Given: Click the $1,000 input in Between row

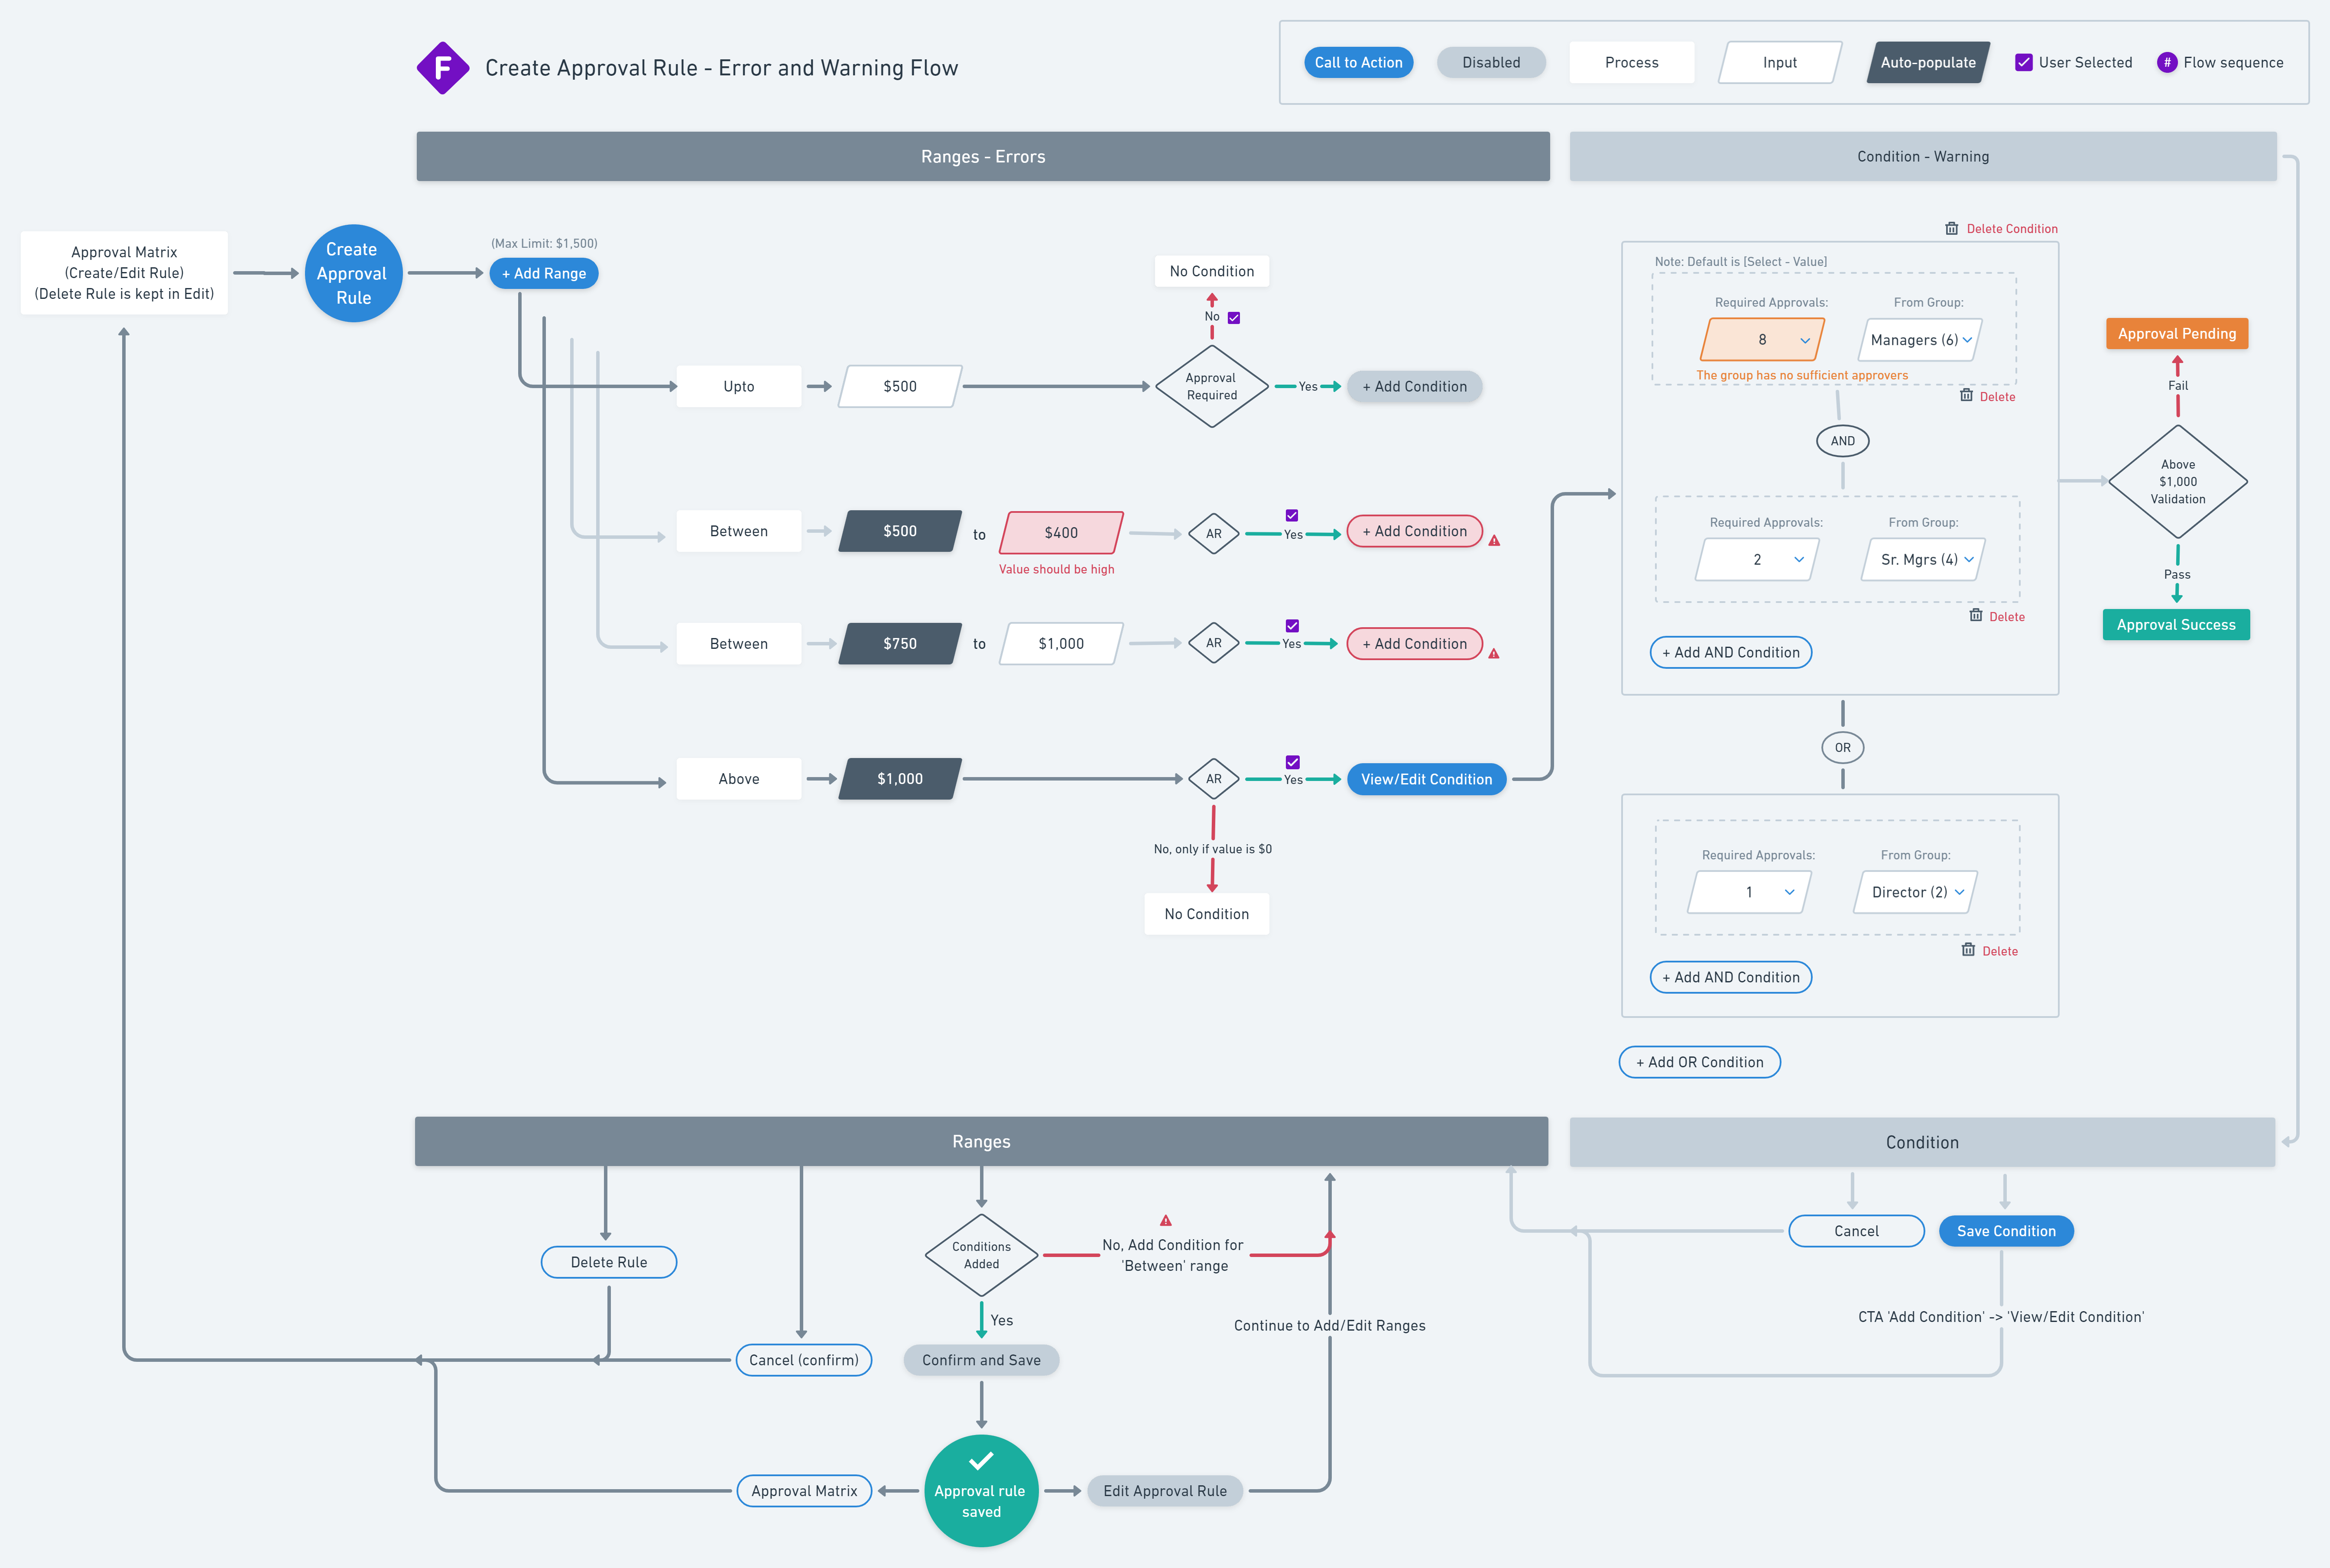Looking at the screenshot, I should (1061, 644).
